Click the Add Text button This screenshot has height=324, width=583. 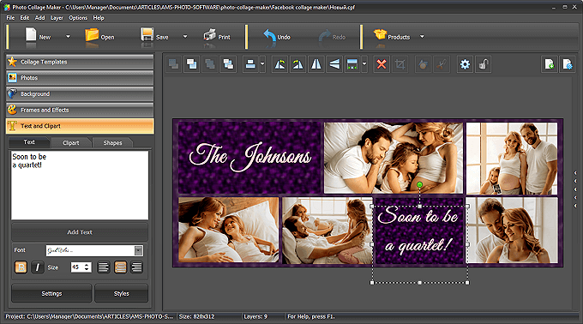(x=80, y=232)
